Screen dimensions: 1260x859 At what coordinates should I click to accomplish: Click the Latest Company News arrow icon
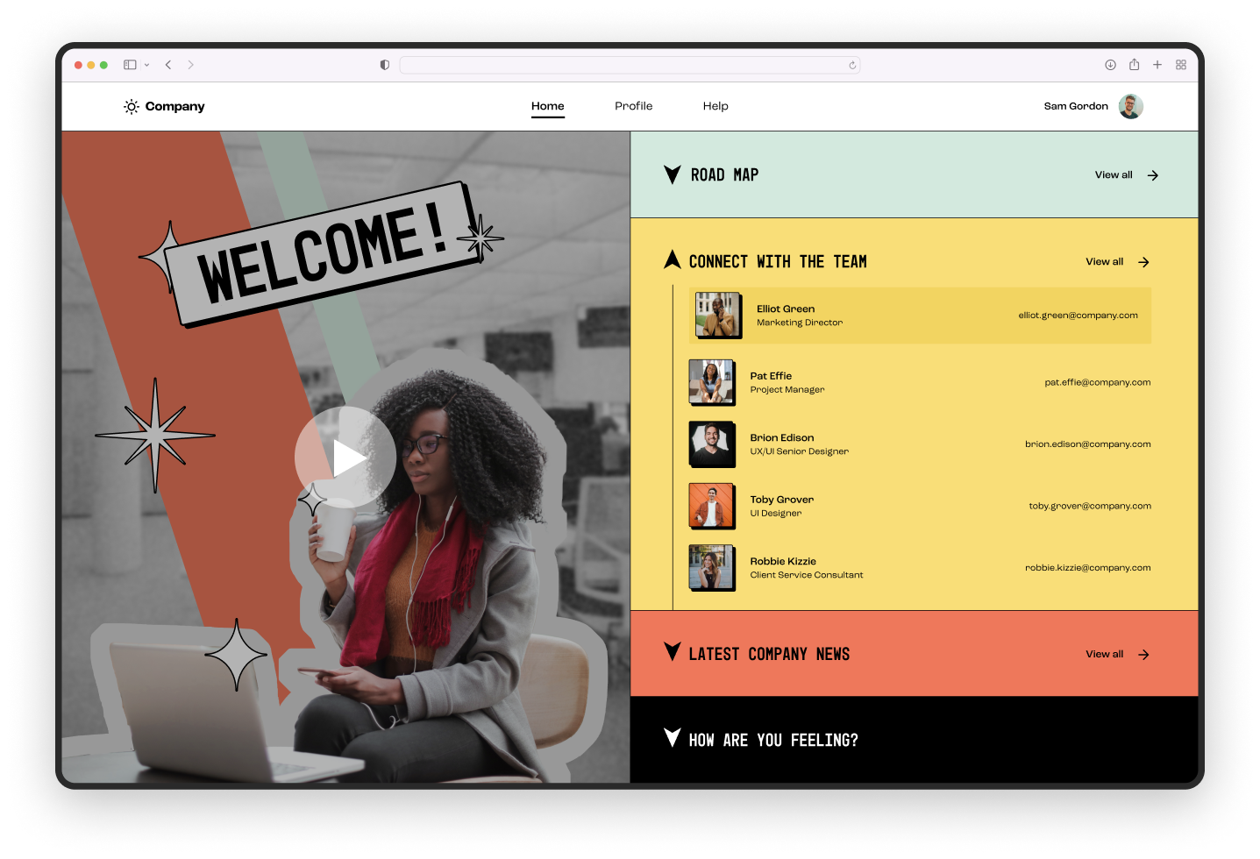tap(1143, 655)
